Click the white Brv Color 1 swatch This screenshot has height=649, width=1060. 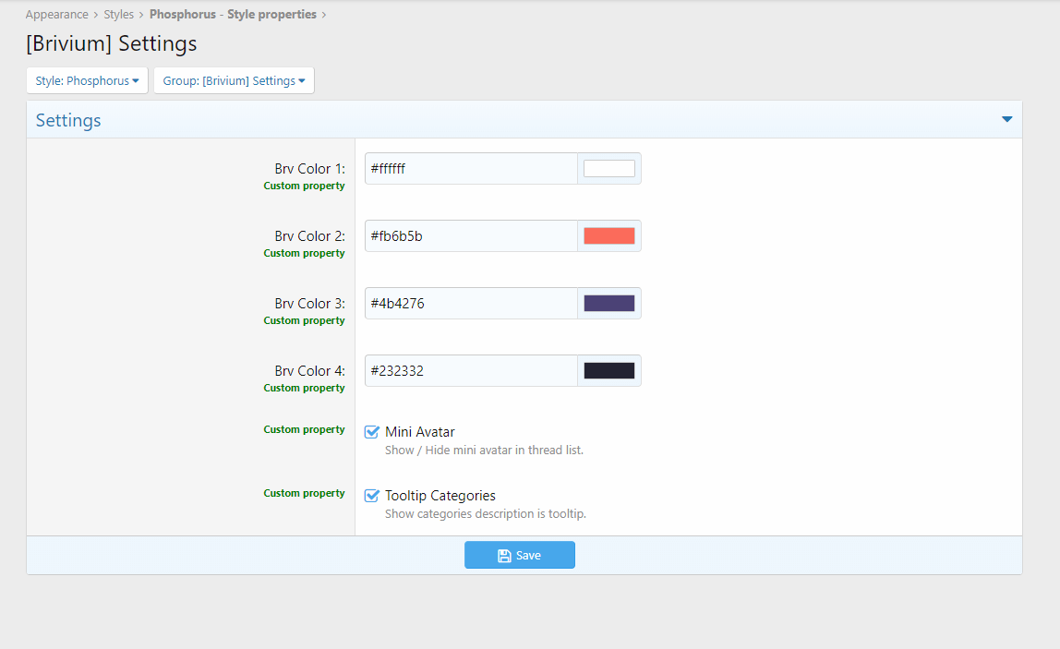point(608,169)
